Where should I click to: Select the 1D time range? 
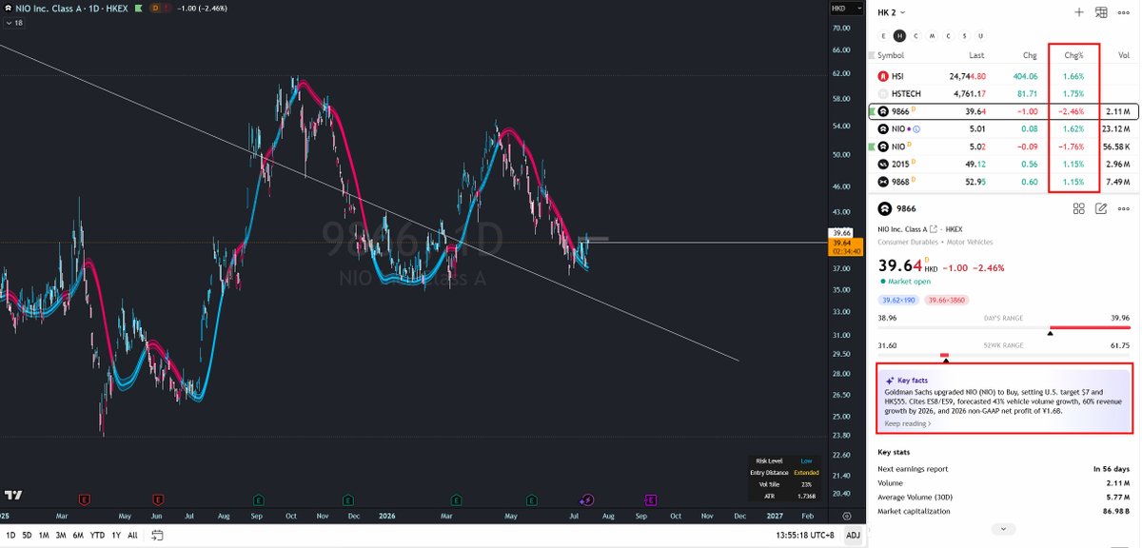tap(11, 536)
